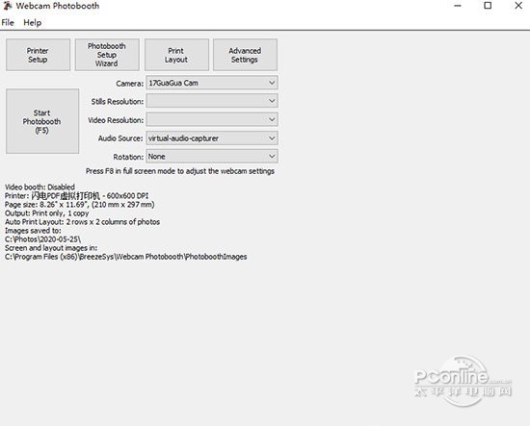This screenshot has width=530, height=426.
Task: Maximize the Webcam Photobooth window
Action: click(488, 6)
